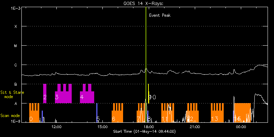Click the 15:00 time axis label
The height and width of the screenshot is (137, 274).
103,127
